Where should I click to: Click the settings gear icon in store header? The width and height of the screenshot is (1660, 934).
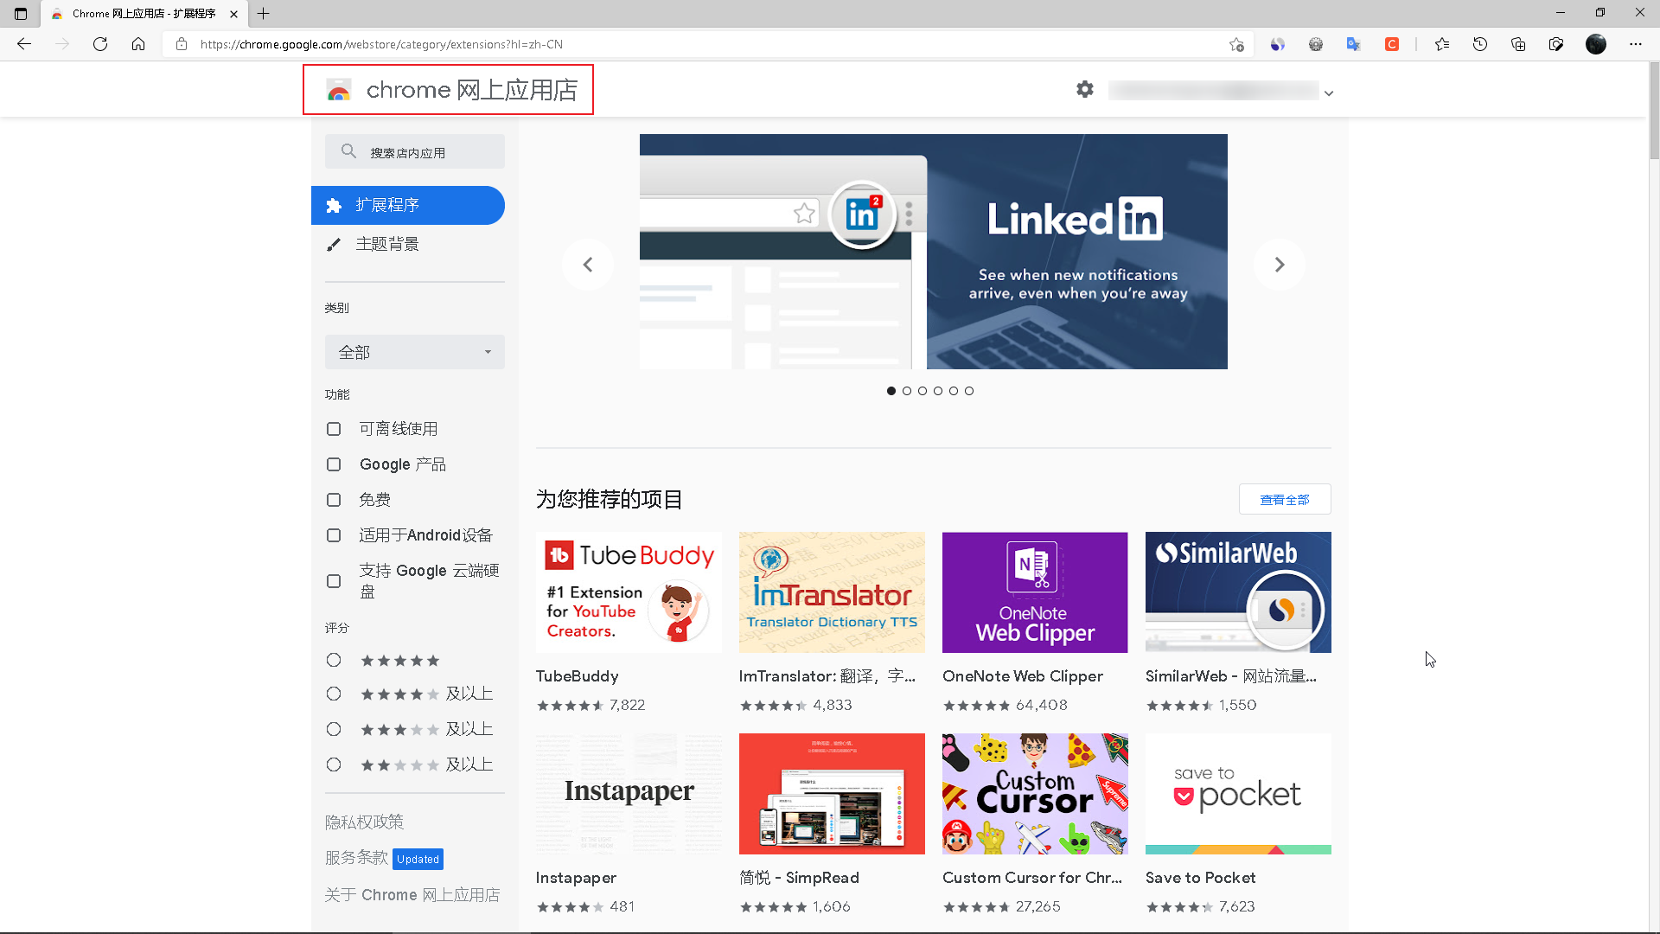(x=1084, y=89)
